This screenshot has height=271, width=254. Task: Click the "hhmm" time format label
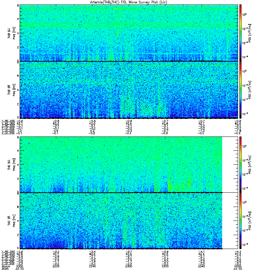5,266
